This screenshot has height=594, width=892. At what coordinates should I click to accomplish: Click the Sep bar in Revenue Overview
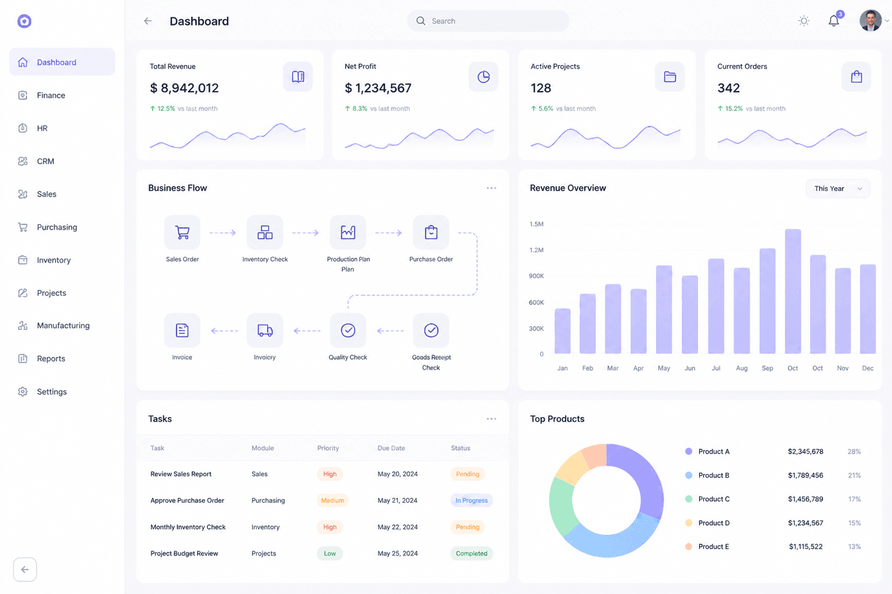[x=767, y=301]
